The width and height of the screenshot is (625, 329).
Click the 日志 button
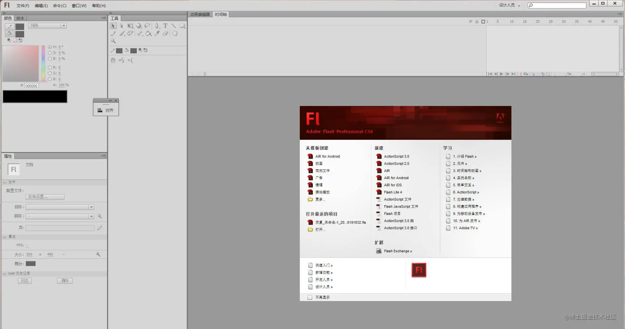25,281
